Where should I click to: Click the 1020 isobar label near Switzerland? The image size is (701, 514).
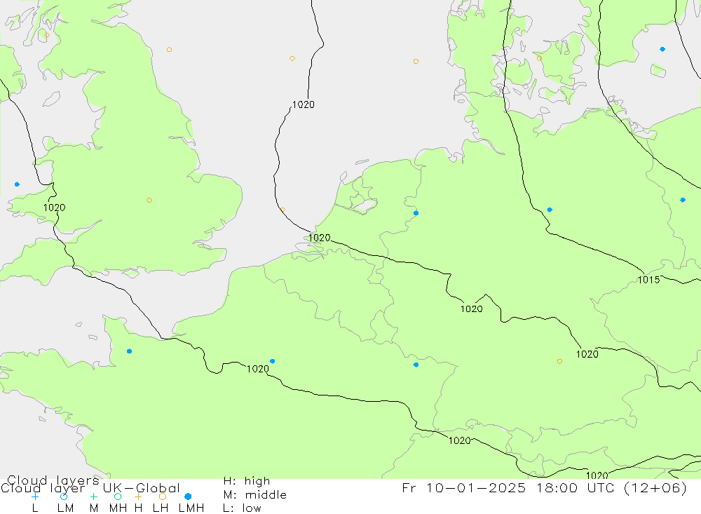(460, 440)
